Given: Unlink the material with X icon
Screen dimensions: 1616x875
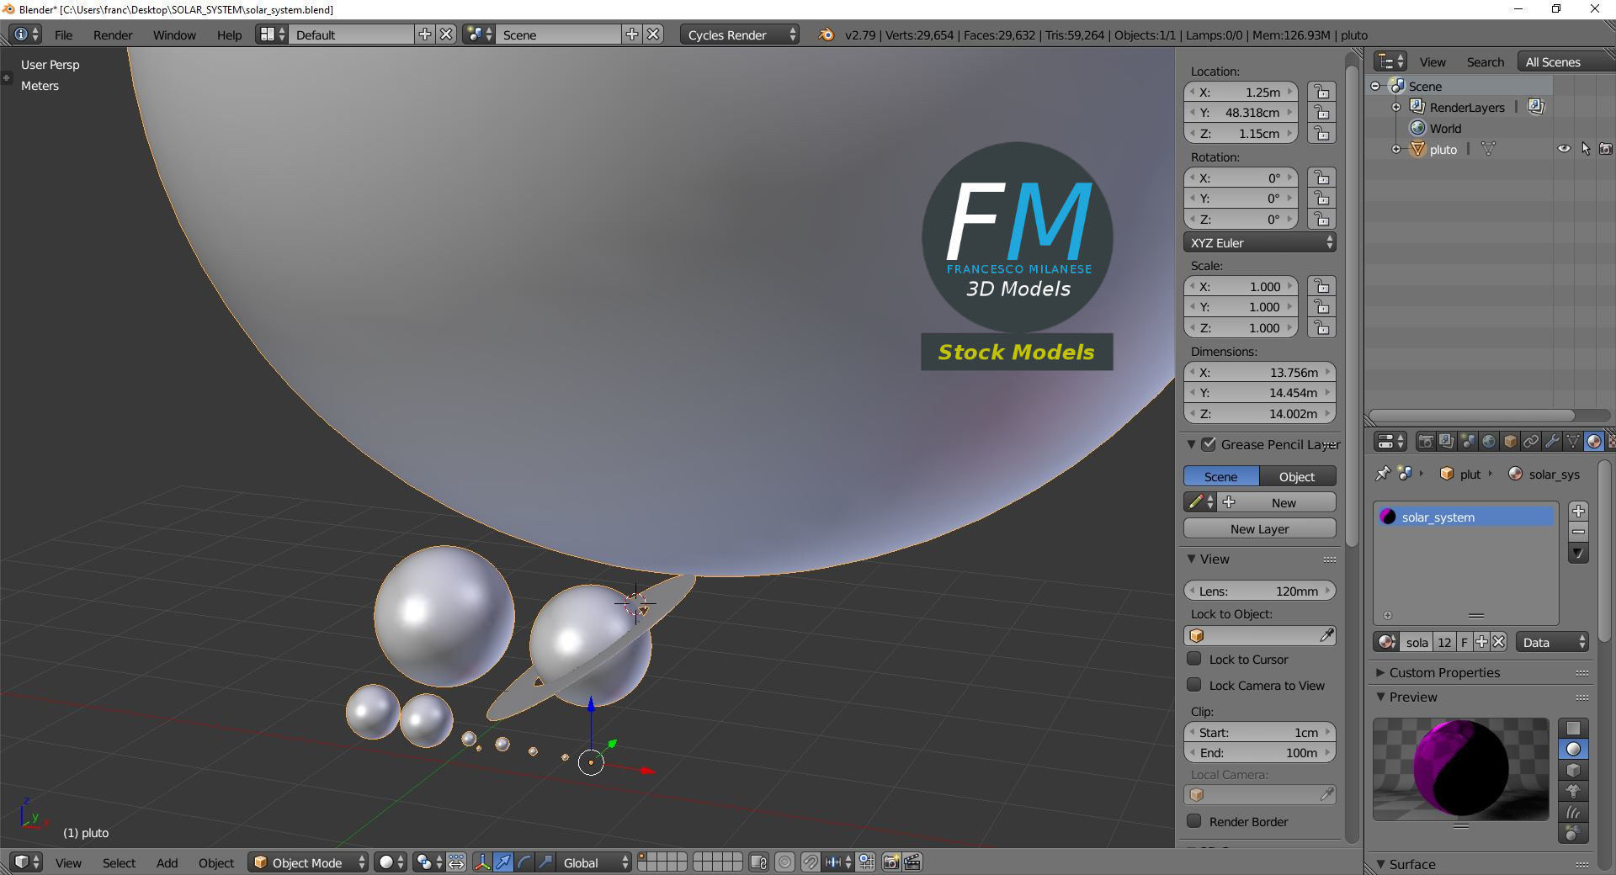Looking at the screenshot, I should (x=1498, y=642).
